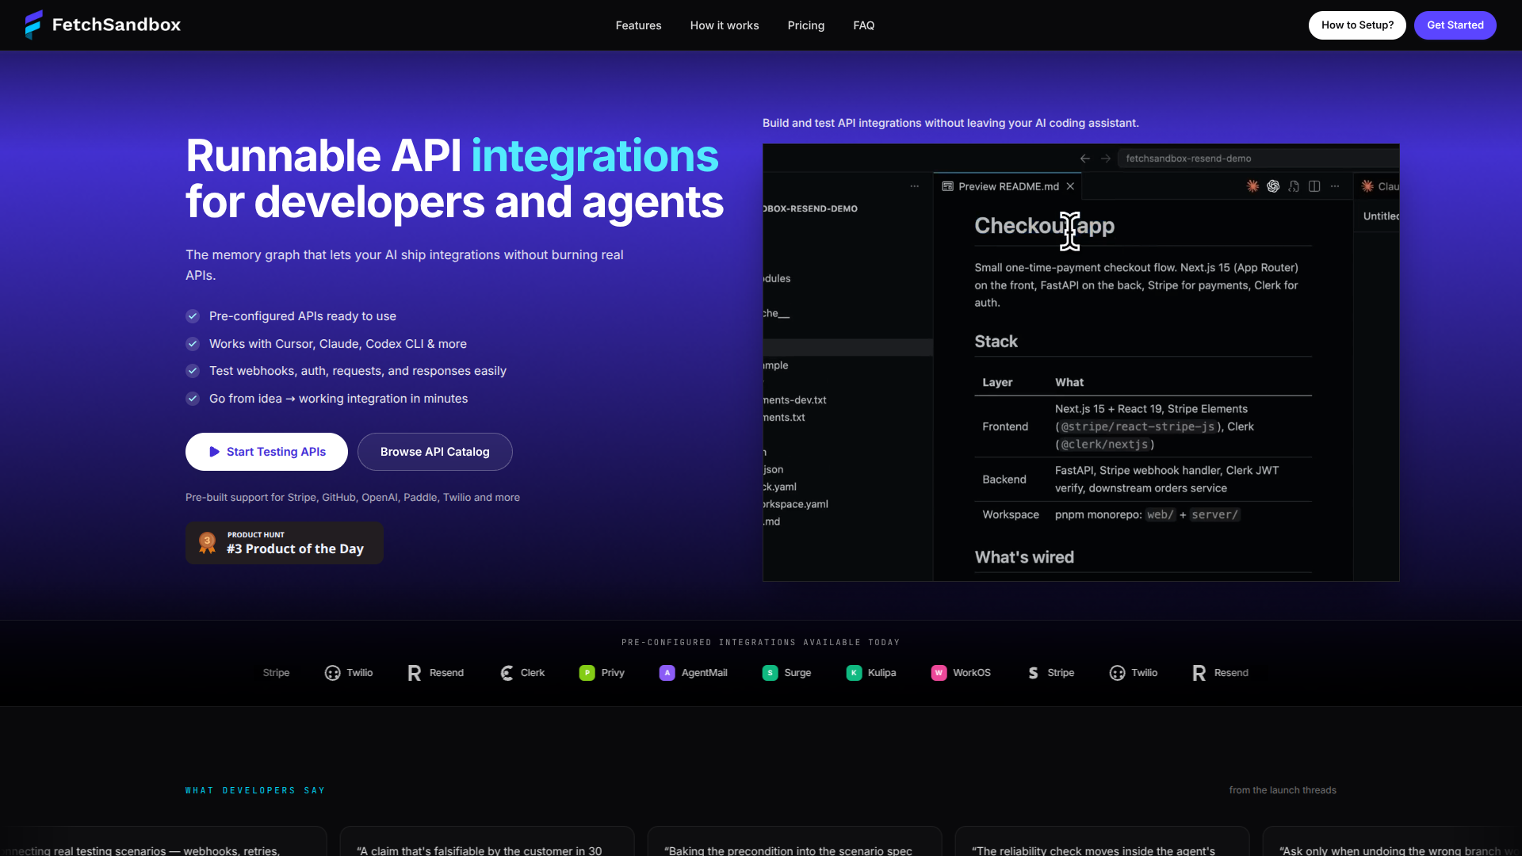Click the "Stack" heading in the README

tap(996, 342)
